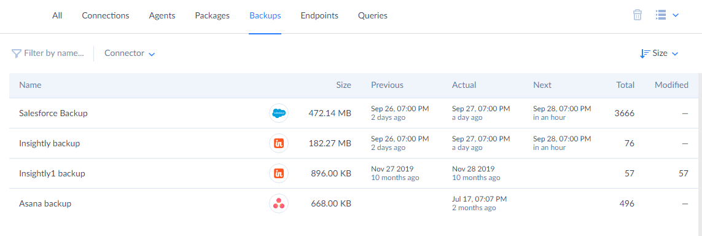
Task: Open the Insightly1 backup entry
Action: pos(52,173)
